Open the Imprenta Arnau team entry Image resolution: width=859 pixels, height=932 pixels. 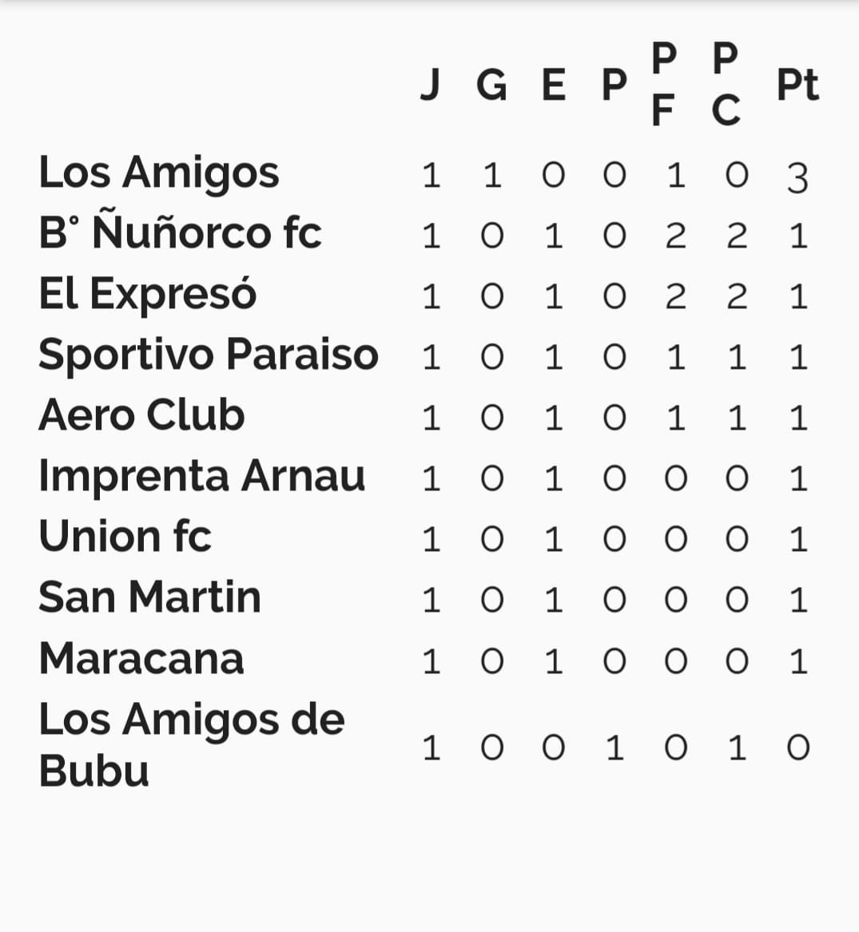tap(201, 477)
